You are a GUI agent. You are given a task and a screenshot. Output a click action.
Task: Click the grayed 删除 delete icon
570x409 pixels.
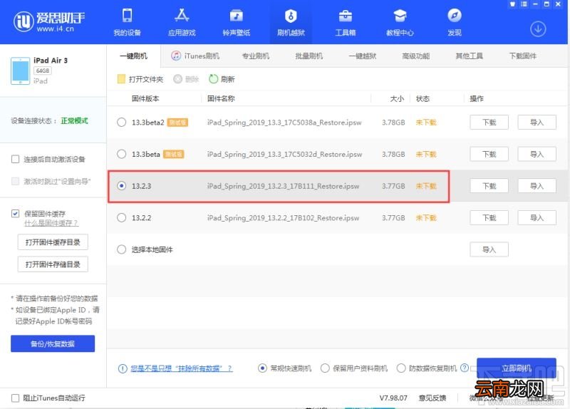(x=177, y=79)
